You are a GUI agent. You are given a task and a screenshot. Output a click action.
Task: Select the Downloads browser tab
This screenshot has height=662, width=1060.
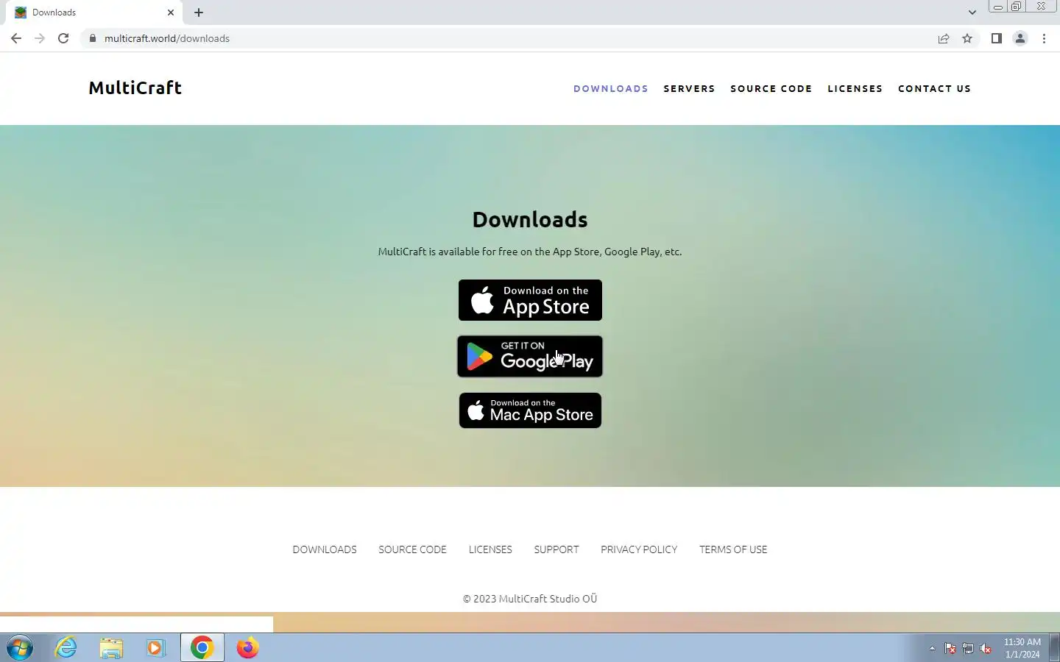[94, 13]
